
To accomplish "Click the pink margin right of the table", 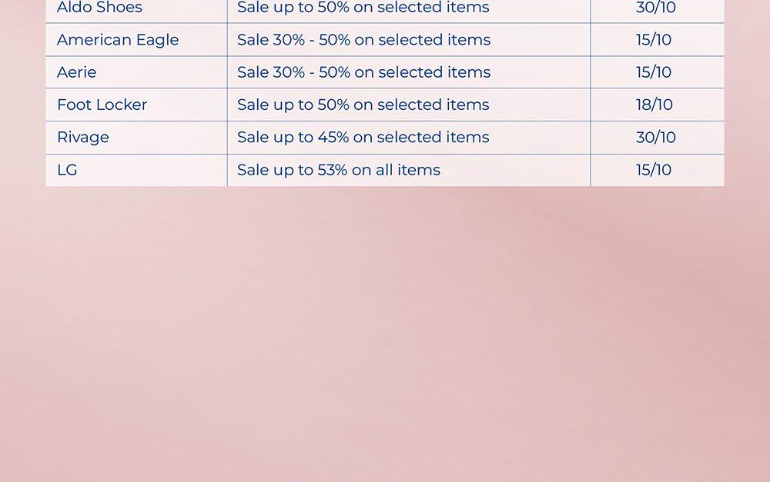I will tap(747, 92).
